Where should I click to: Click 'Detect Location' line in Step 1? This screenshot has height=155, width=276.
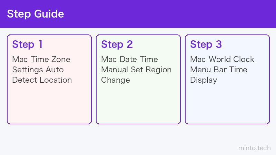coord(42,80)
